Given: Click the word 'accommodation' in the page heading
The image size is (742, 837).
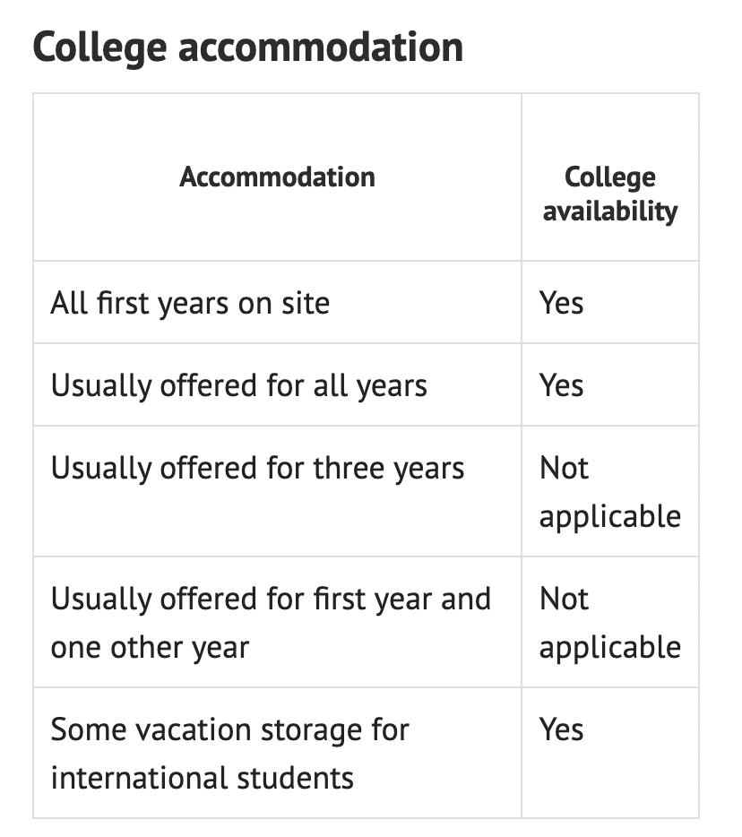Looking at the screenshot, I should coord(320,47).
